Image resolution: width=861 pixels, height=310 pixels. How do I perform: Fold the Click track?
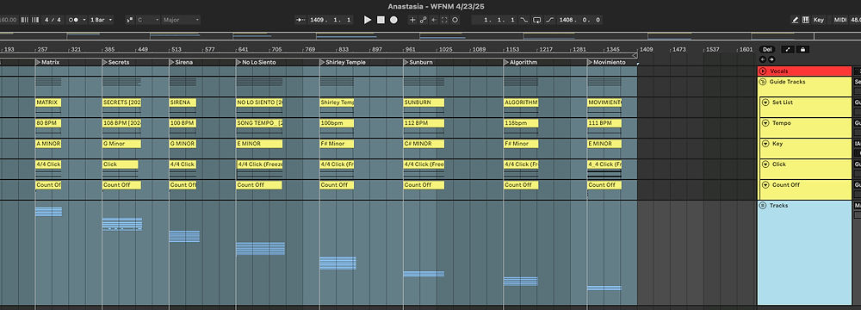[765, 164]
